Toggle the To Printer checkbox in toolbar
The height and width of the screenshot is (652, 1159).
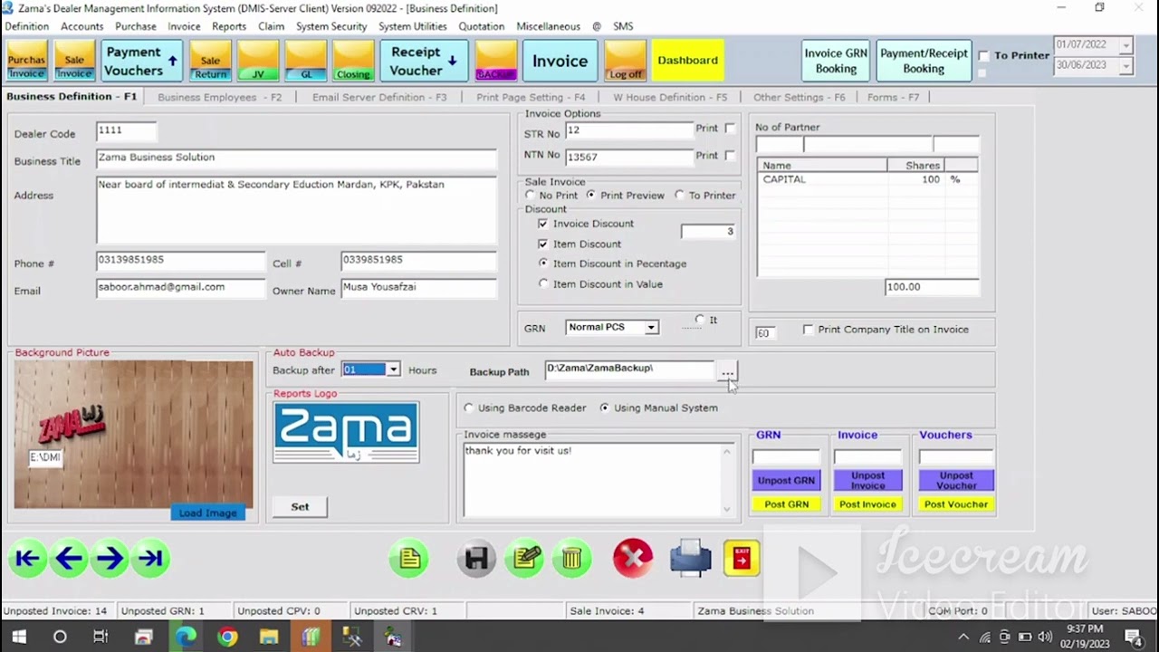click(983, 55)
